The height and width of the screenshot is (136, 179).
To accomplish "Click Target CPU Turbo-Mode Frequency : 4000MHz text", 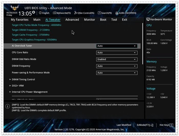I will tap(37, 25).
